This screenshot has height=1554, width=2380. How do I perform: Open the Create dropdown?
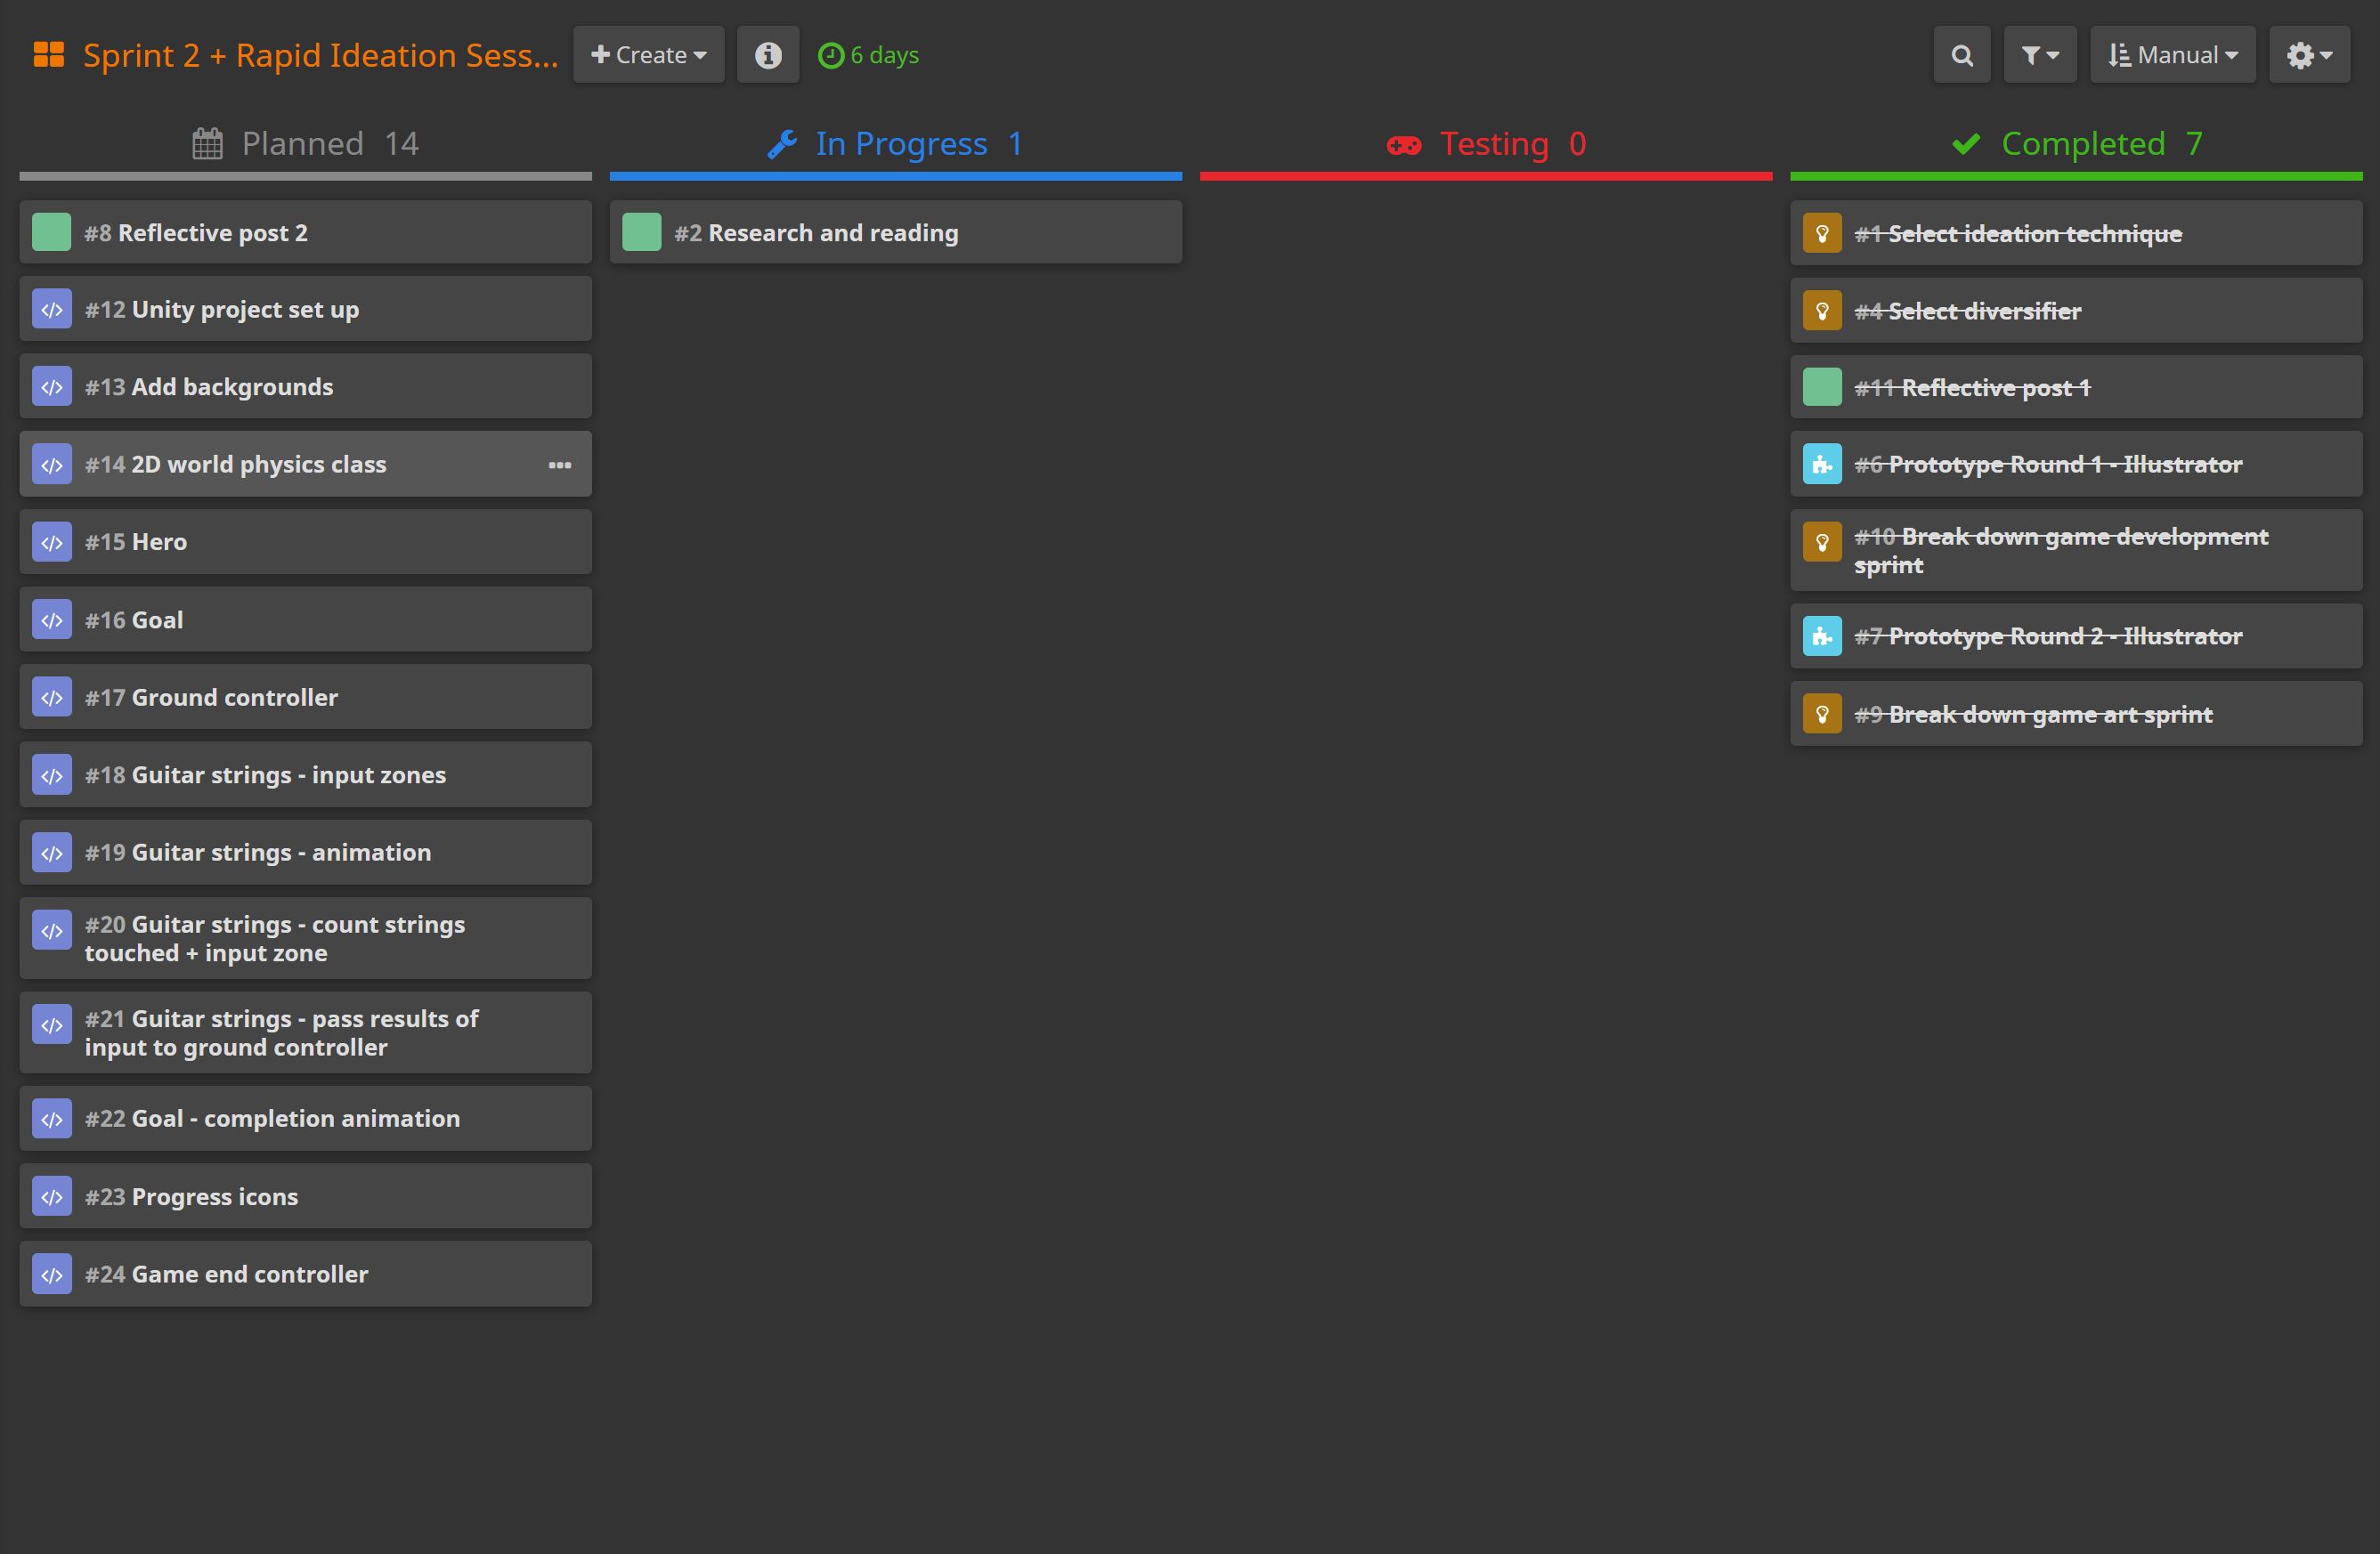point(647,55)
